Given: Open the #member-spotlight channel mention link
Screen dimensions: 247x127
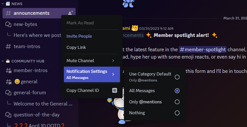Looking at the screenshot, I should click(x=203, y=50).
